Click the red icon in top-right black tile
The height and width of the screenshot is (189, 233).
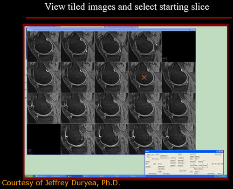coord(164,59)
